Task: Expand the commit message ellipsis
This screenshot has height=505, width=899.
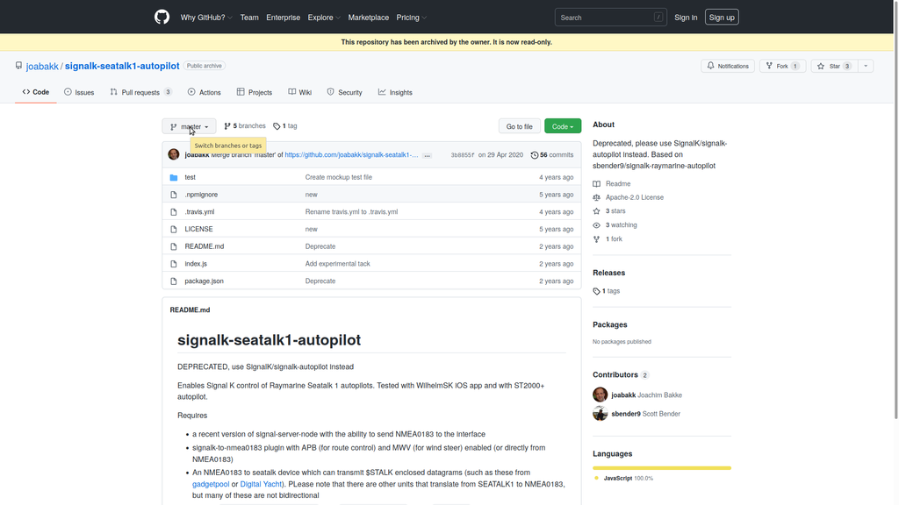Action: click(428, 156)
